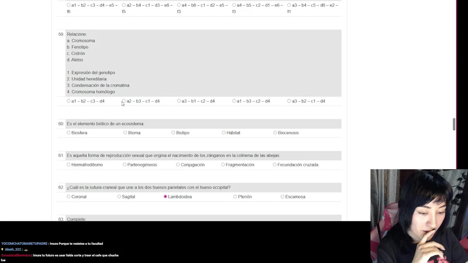
Task: Select the Bioma answer
Action: click(125, 133)
